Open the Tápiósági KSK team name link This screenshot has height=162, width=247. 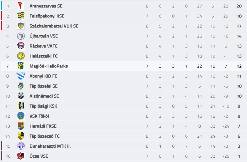click(43, 106)
